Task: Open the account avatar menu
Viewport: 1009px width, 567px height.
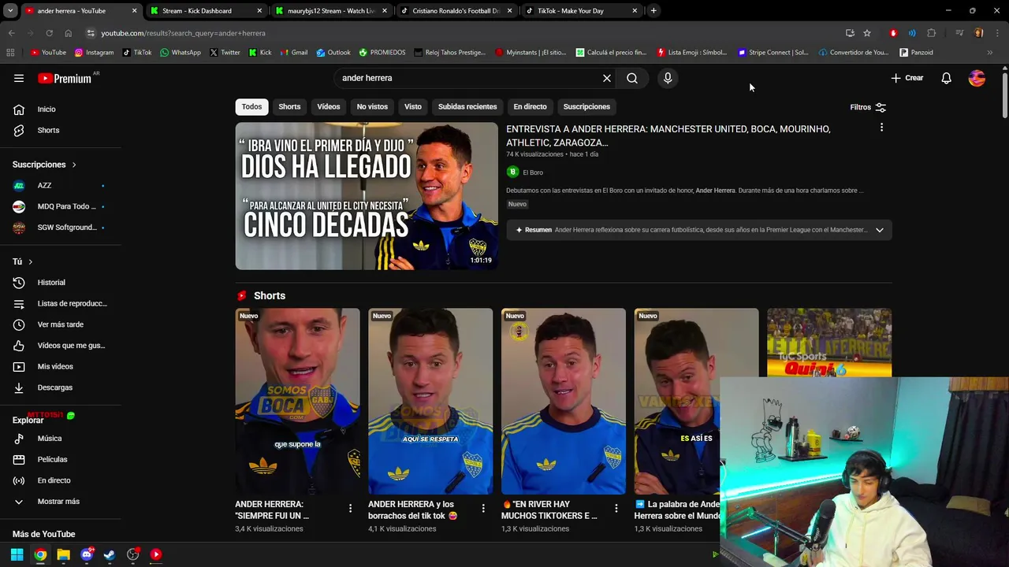Action: click(977, 78)
